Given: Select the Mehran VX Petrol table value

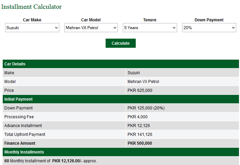Looking at the screenshot, I should pos(143,82).
